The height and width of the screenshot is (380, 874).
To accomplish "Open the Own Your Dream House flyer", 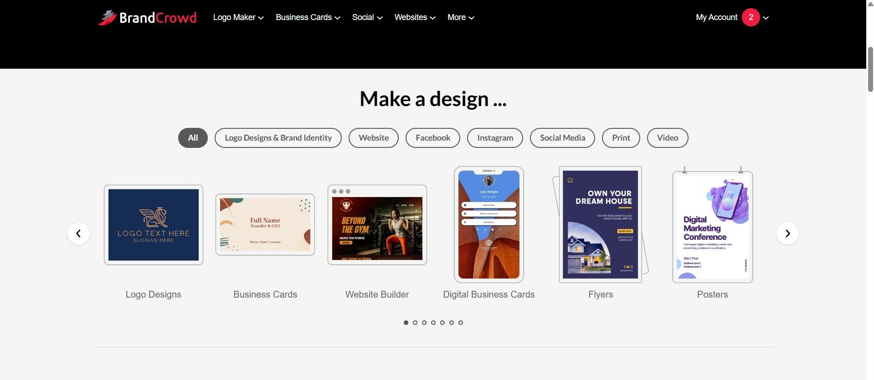I will coord(601,224).
